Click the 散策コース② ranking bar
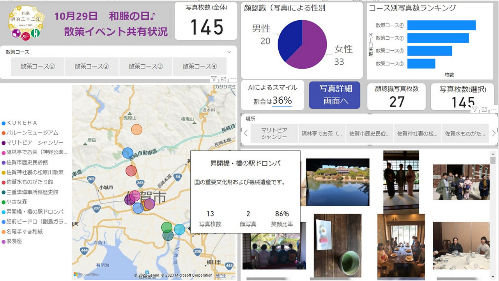499x281 pixels. coord(421,64)
